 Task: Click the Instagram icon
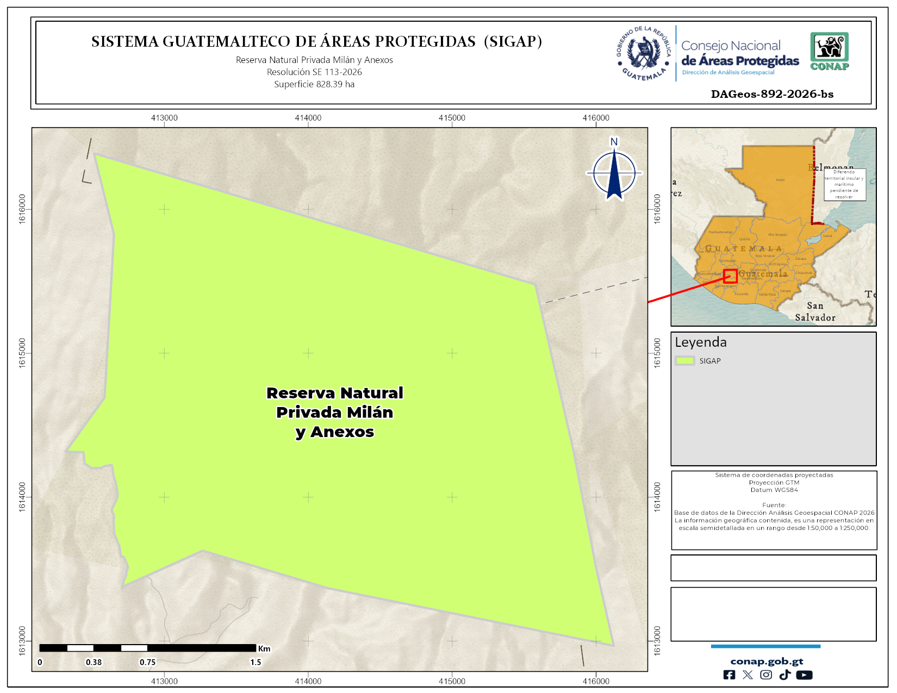pyautogui.click(x=766, y=675)
